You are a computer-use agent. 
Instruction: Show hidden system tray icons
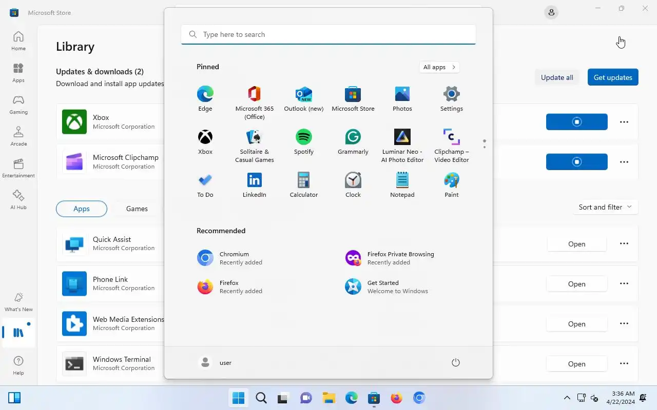click(x=567, y=398)
